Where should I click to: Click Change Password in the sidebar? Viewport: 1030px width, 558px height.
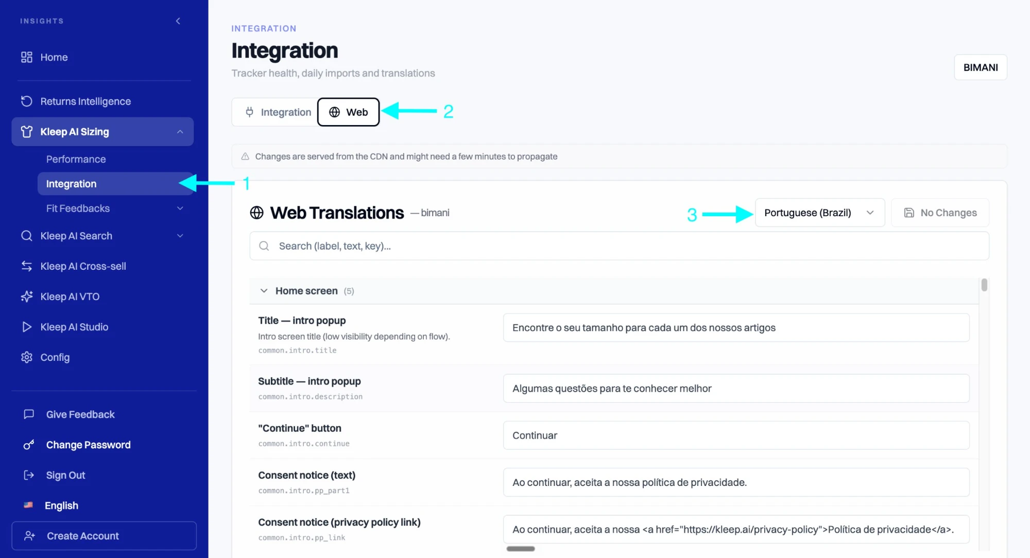[88, 445]
